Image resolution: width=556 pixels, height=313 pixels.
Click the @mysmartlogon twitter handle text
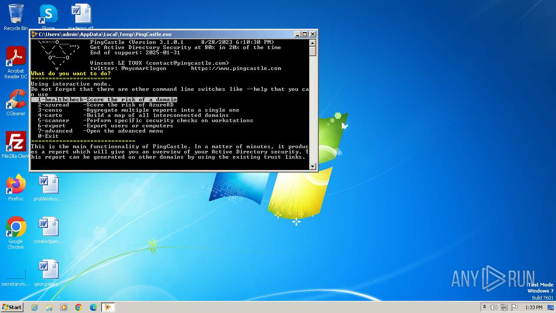point(144,68)
